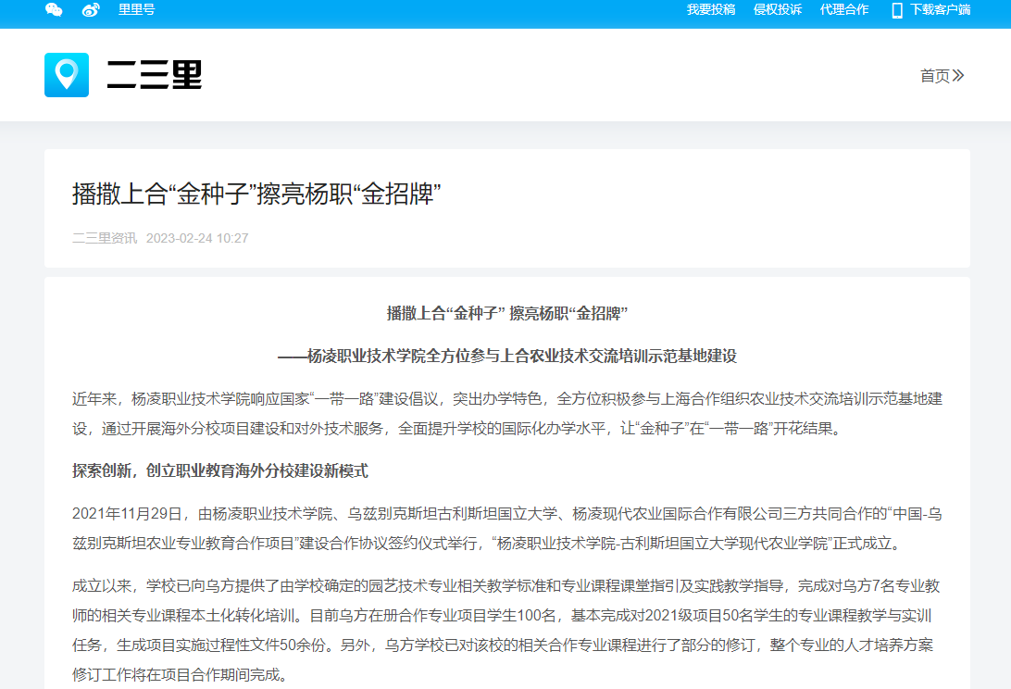1011x689 pixels.
Task: Click the 二三里 logo text
Action: (x=154, y=75)
